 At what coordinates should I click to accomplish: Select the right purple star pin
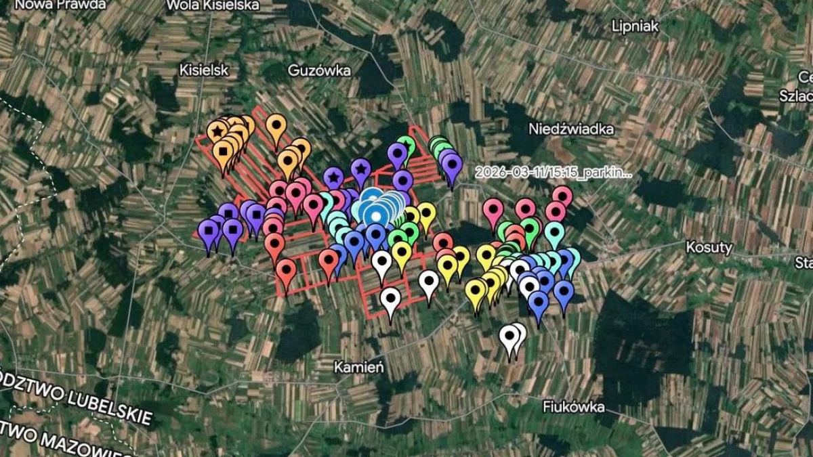click(361, 168)
